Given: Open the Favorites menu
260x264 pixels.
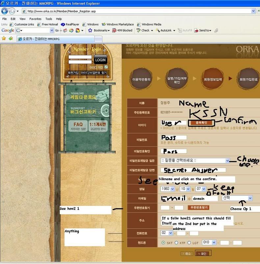Looking at the screenshot, I should tap(35, 19).
